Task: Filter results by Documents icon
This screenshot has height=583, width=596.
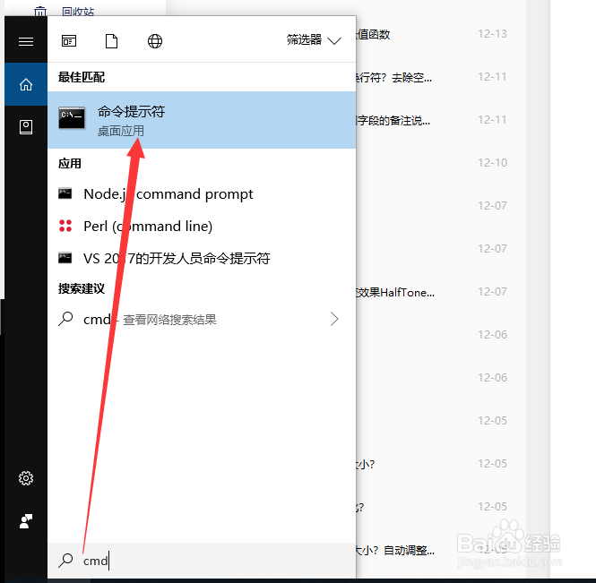Action: [111, 41]
